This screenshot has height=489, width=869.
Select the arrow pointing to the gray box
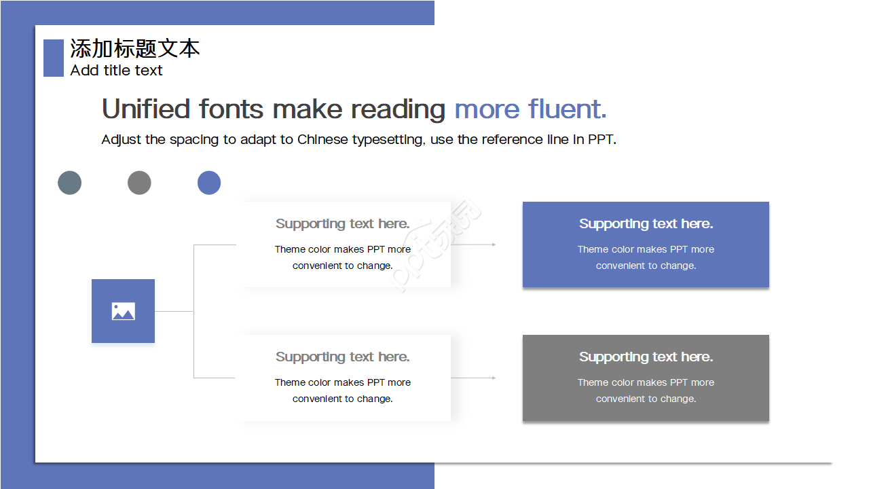(474, 378)
